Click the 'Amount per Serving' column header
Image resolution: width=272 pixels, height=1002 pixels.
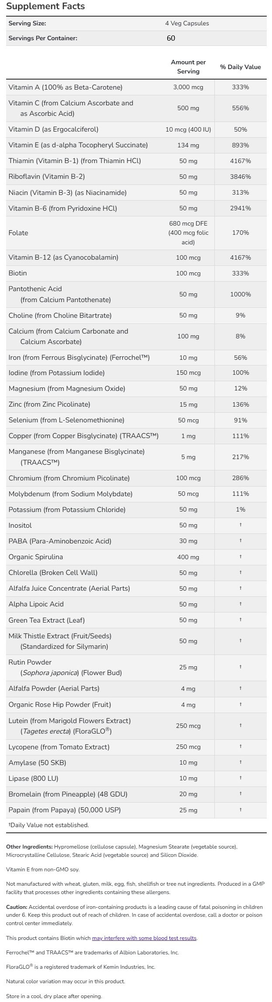coord(188,67)
